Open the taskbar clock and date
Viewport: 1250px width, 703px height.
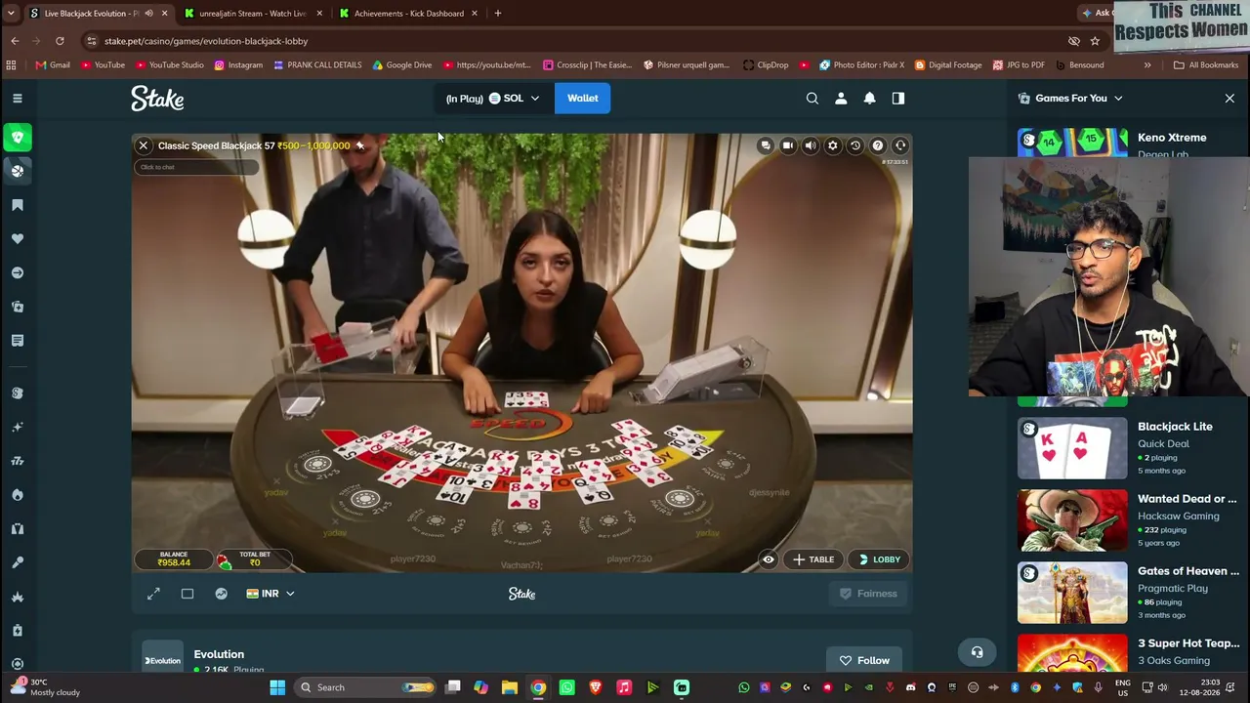tap(1204, 687)
